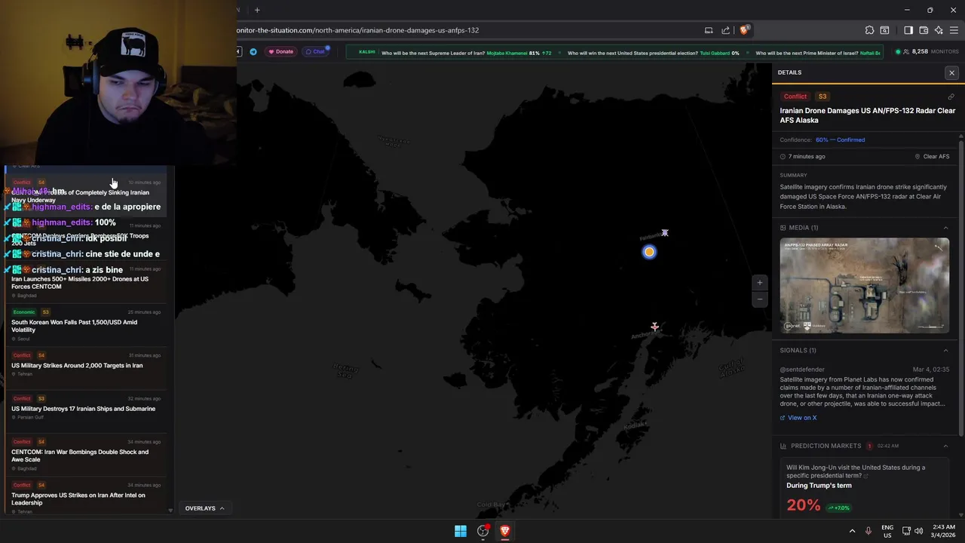The image size is (965, 543).
Task: Open the browser extensions puzzle icon
Action: [869, 30]
